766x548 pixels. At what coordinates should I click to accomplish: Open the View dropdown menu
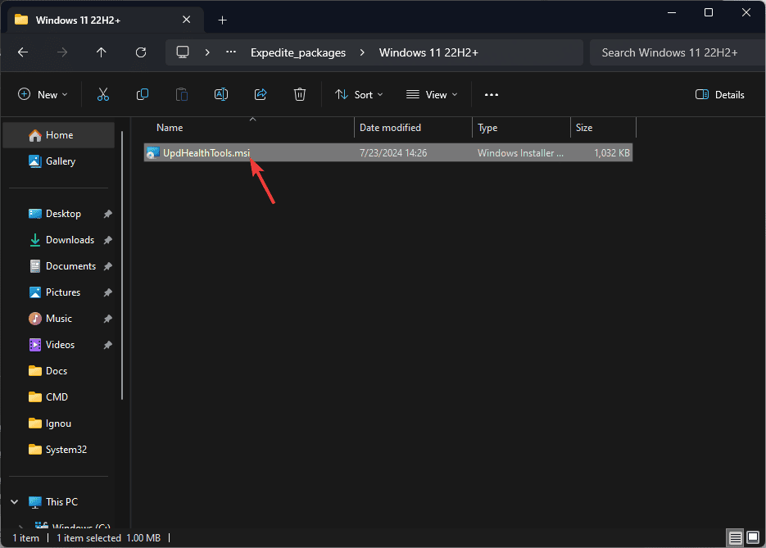[432, 95]
